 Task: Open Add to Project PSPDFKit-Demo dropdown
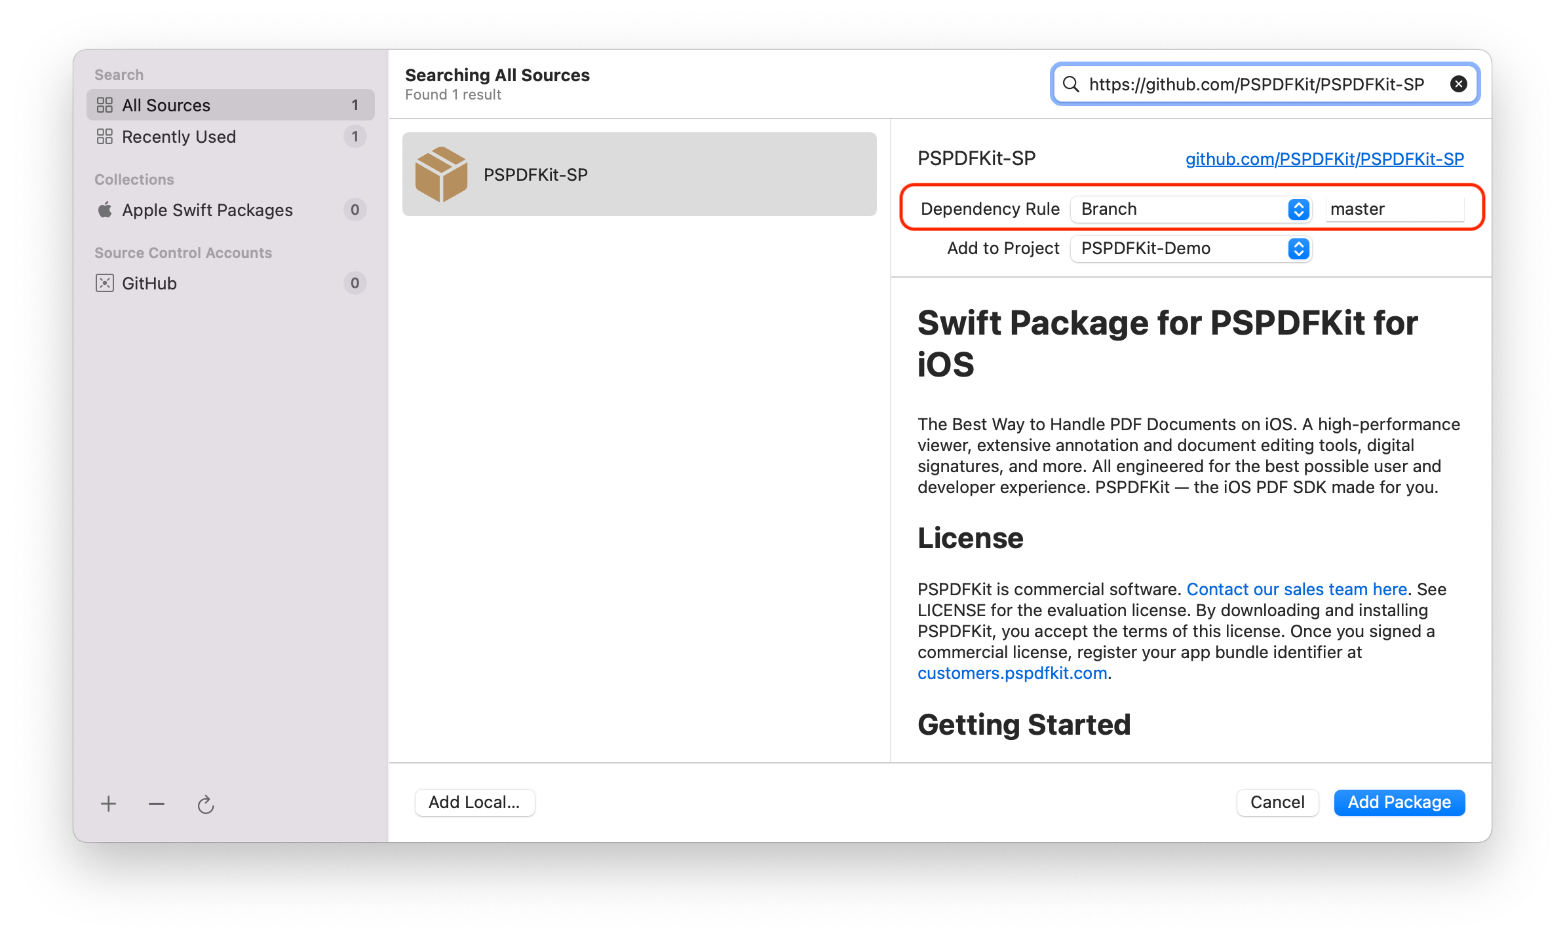[x=1190, y=248]
